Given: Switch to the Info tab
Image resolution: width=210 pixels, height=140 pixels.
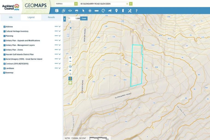Looking at the screenshot, I should click(x=11, y=17).
